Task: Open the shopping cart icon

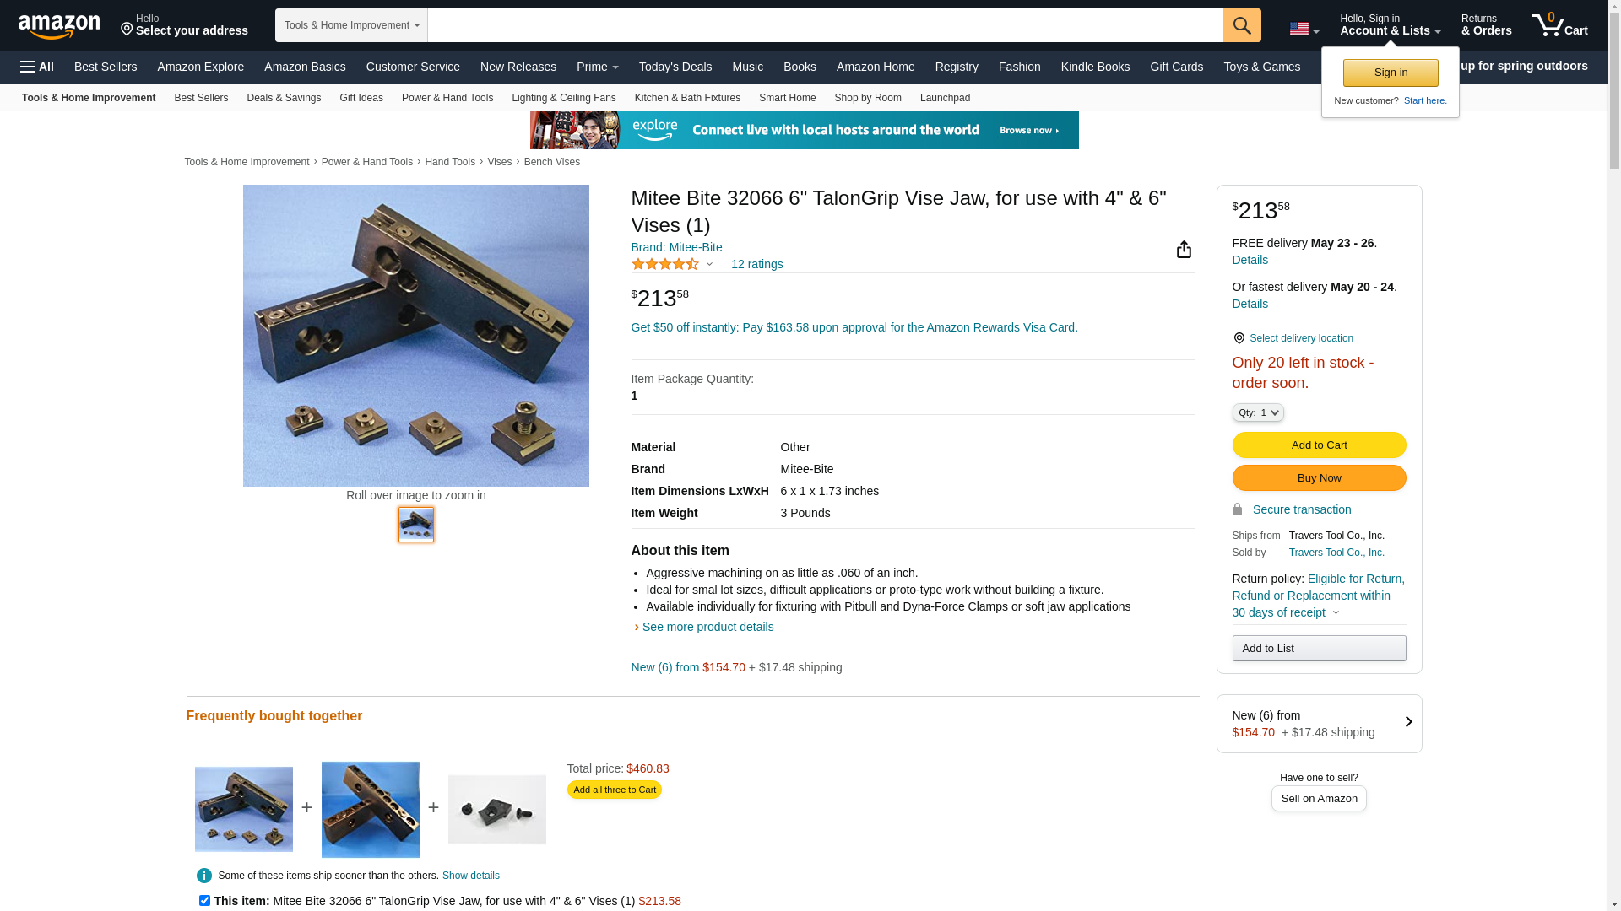Action: tap(1560, 24)
